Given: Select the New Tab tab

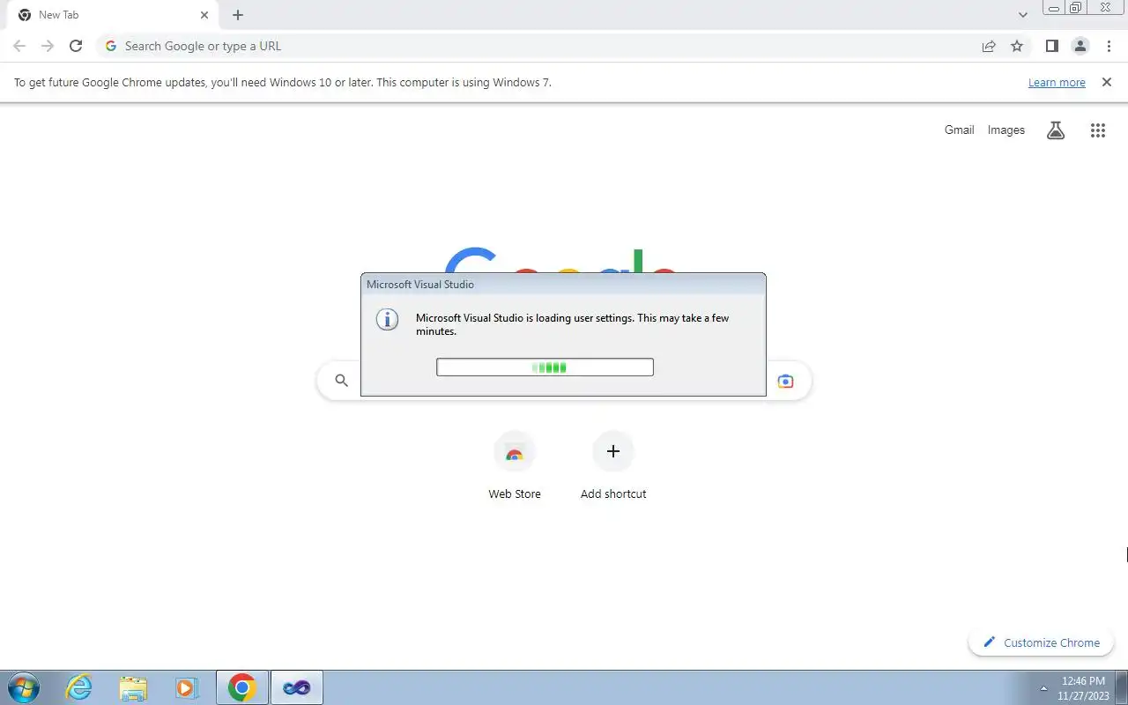Looking at the screenshot, I should 113,15.
